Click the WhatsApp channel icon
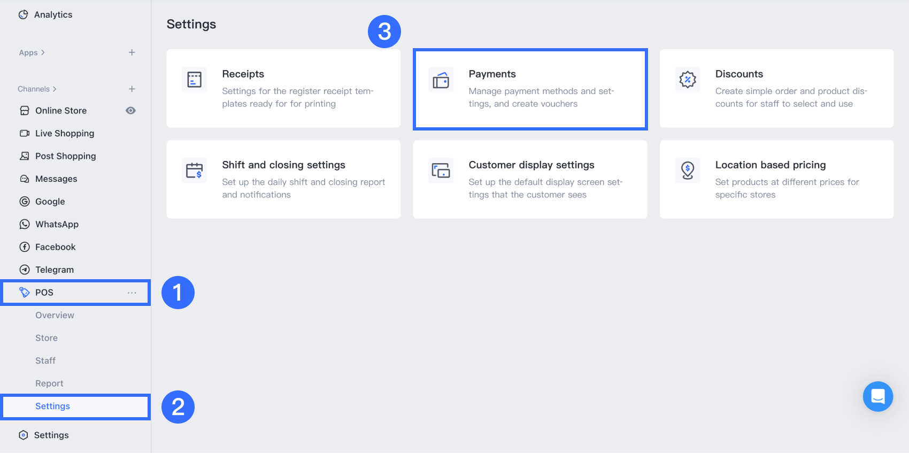Screen dimensions: 909x453 25,224
